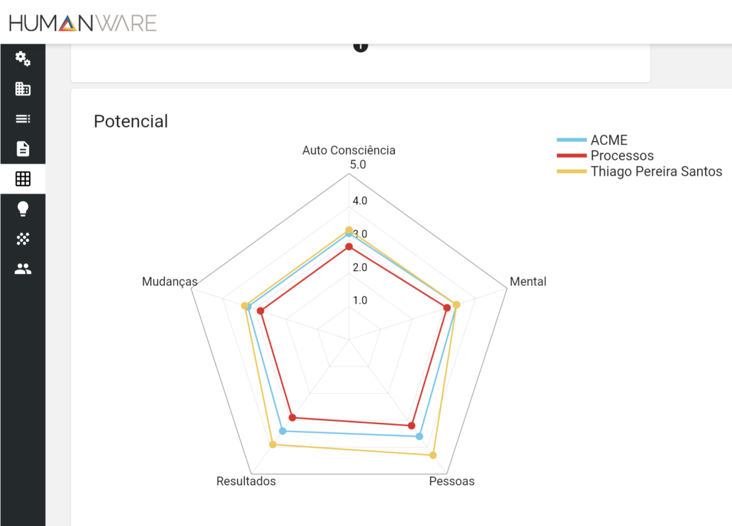Click the red Resultados data point

(x=293, y=418)
